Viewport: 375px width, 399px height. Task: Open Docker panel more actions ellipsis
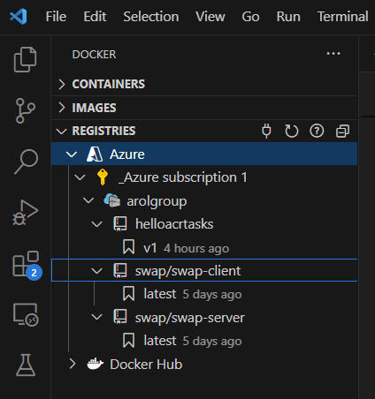point(333,54)
